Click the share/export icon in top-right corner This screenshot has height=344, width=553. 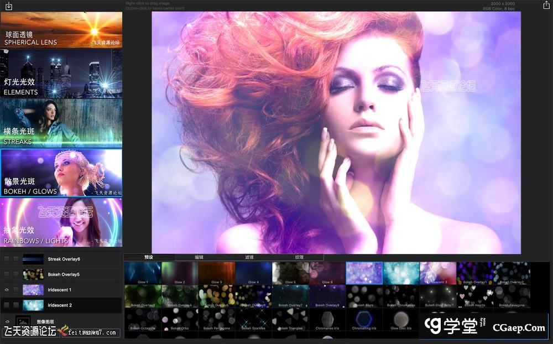(546, 6)
